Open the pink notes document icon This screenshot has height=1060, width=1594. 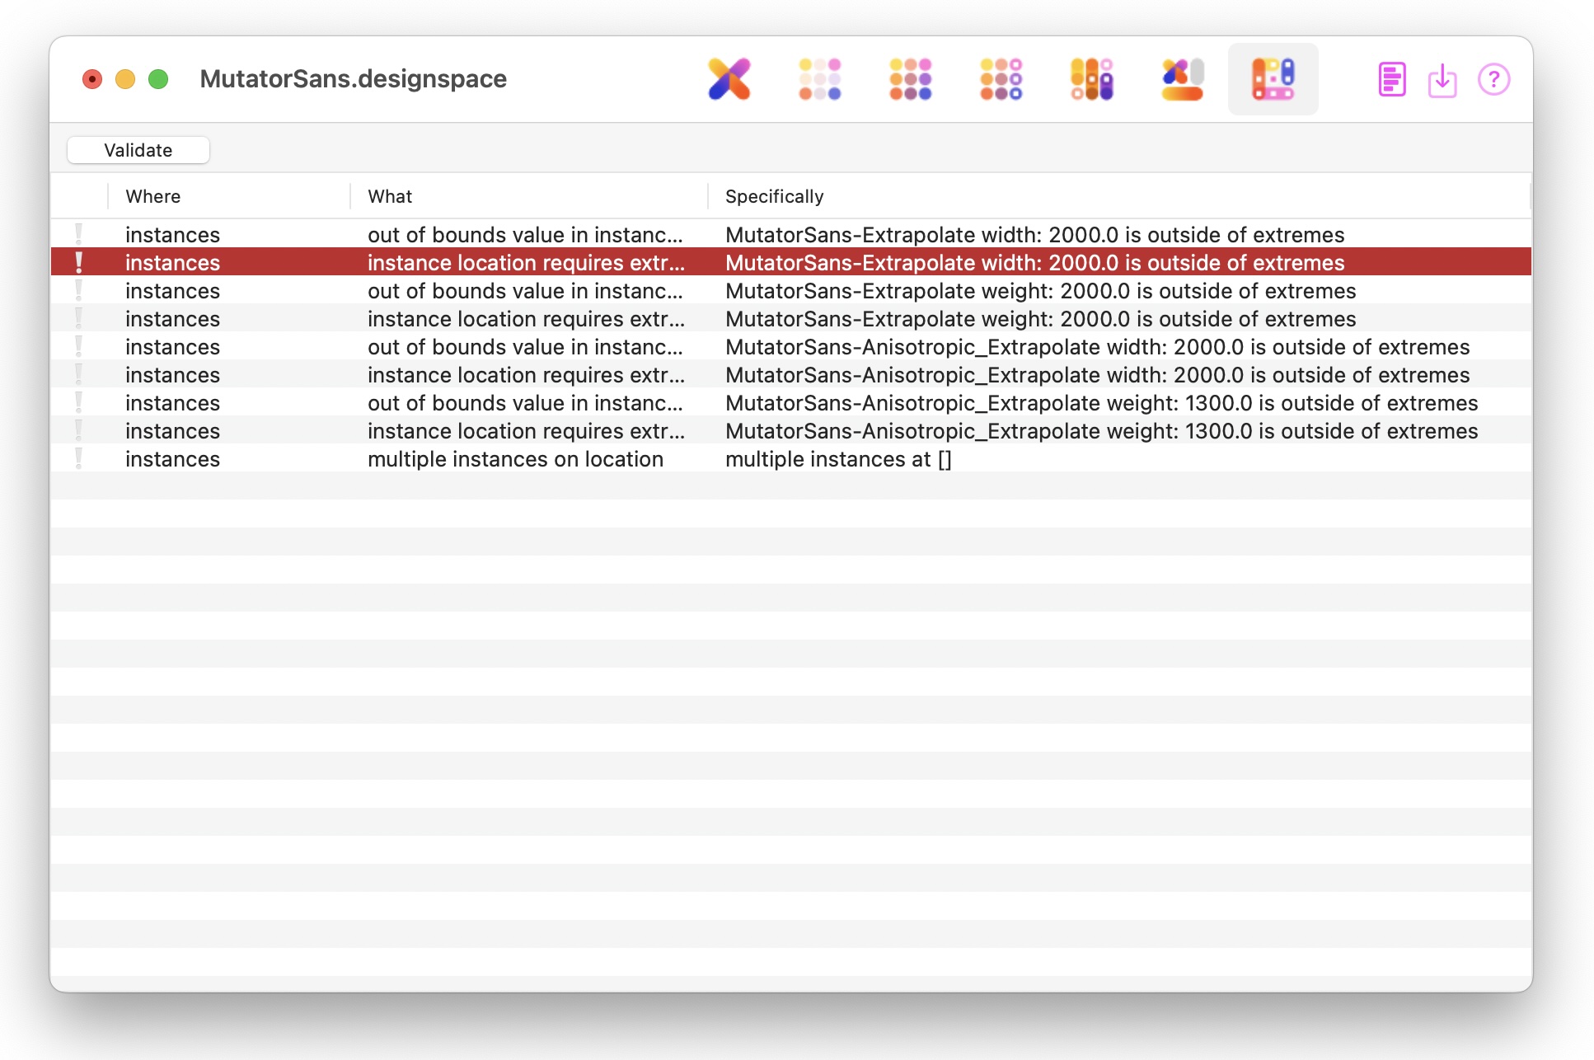(x=1391, y=80)
